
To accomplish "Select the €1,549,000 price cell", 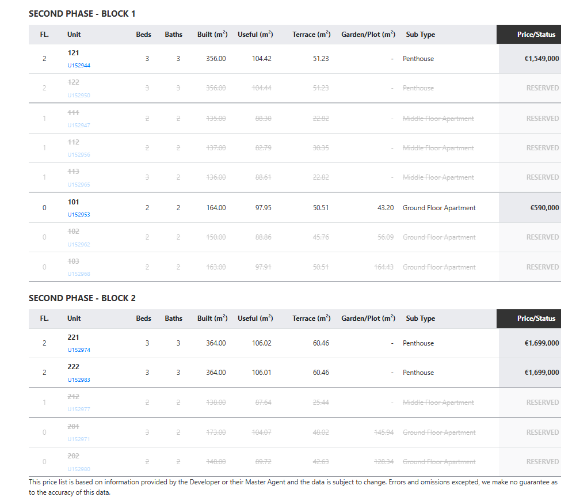I will tap(541, 59).
